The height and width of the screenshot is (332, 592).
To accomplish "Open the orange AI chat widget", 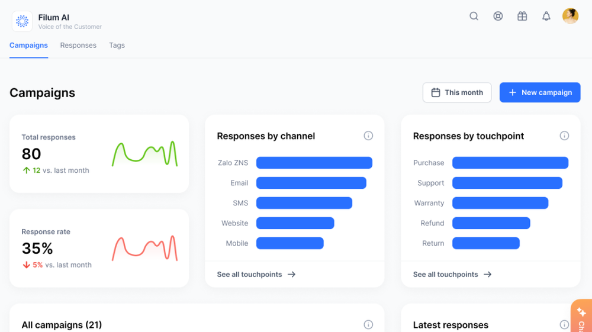I will pos(581,316).
